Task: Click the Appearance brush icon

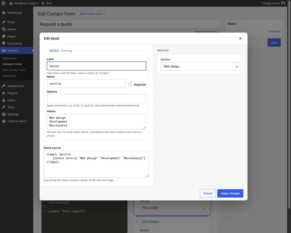Action: point(4,86)
